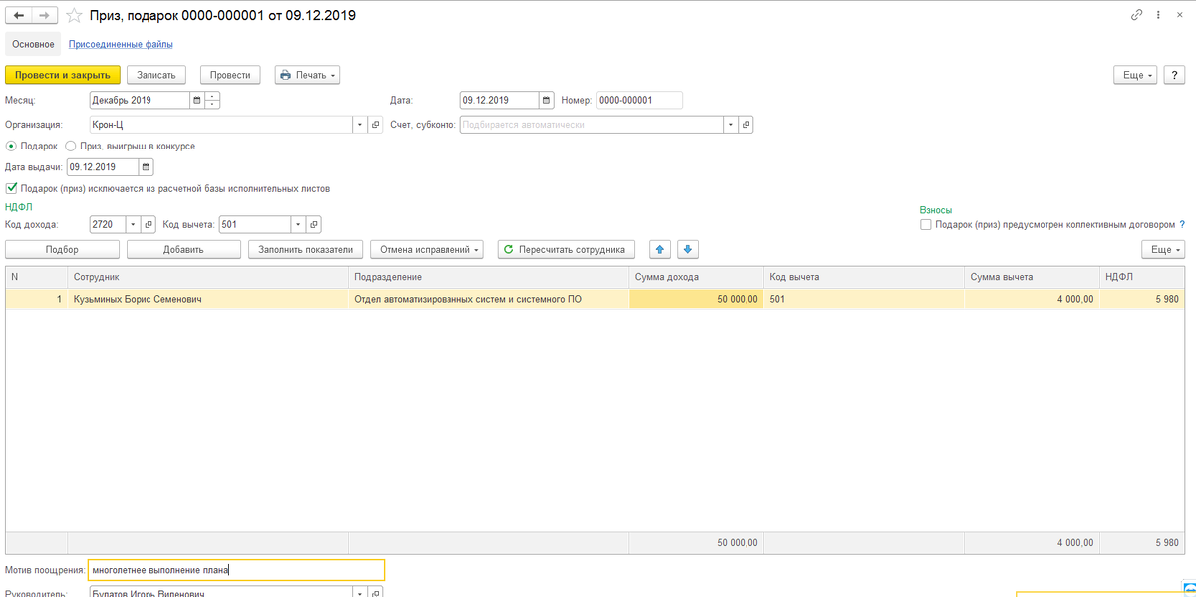Open Отмена исправлений dropdown
The height and width of the screenshot is (597, 1196).
(427, 250)
